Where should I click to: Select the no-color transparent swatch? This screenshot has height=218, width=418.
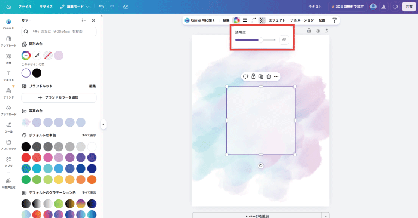(48, 56)
